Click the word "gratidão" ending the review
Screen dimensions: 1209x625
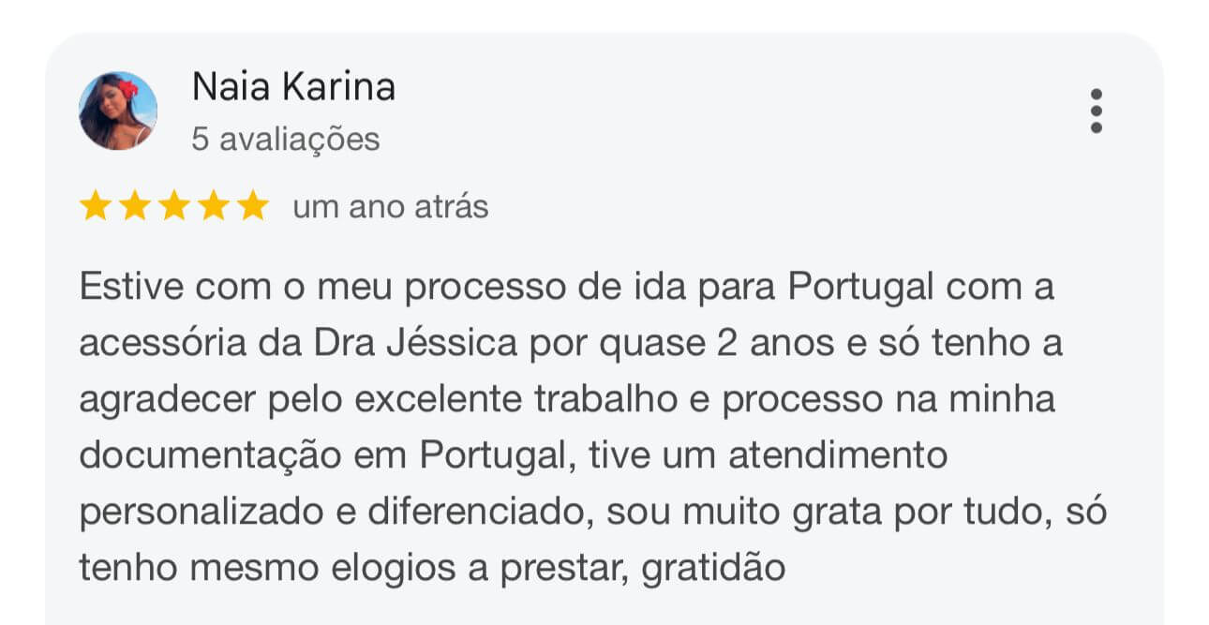click(712, 568)
